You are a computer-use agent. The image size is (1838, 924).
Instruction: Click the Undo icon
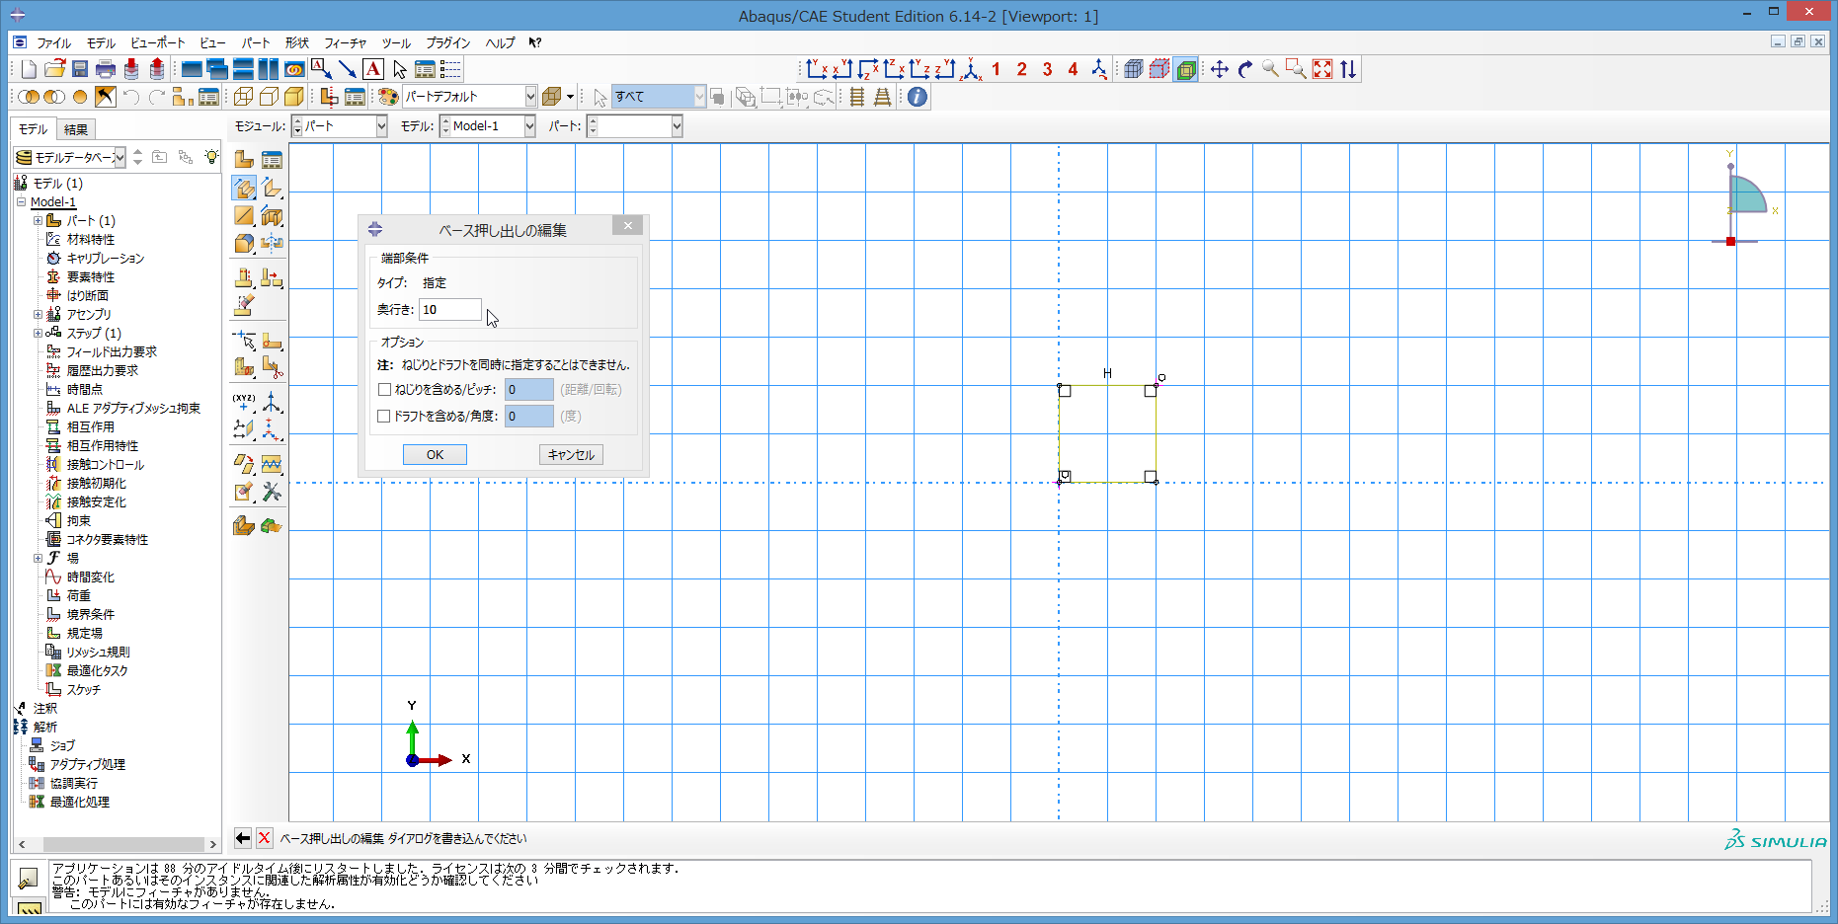click(x=131, y=97)
